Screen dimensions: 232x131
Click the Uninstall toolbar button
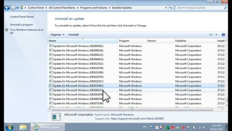[x=74, y=35]
